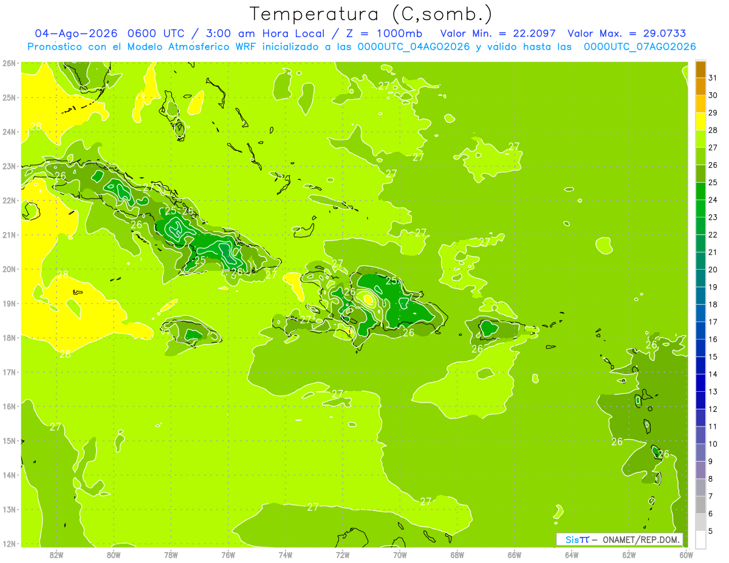Screen dimensions: 729x563
Task: Click 'Pronóstico con el Modelo Atmosferico WRF' text
Action: click(143, 47)
